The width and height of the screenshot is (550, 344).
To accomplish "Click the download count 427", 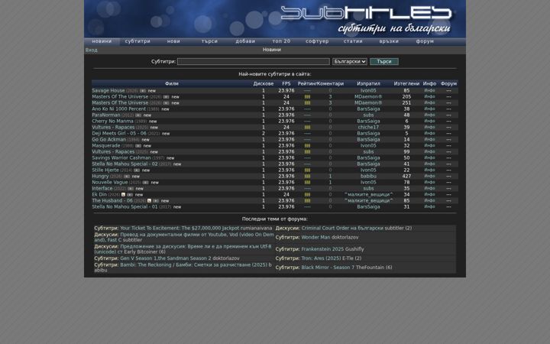I will click(x=406, y=177).
